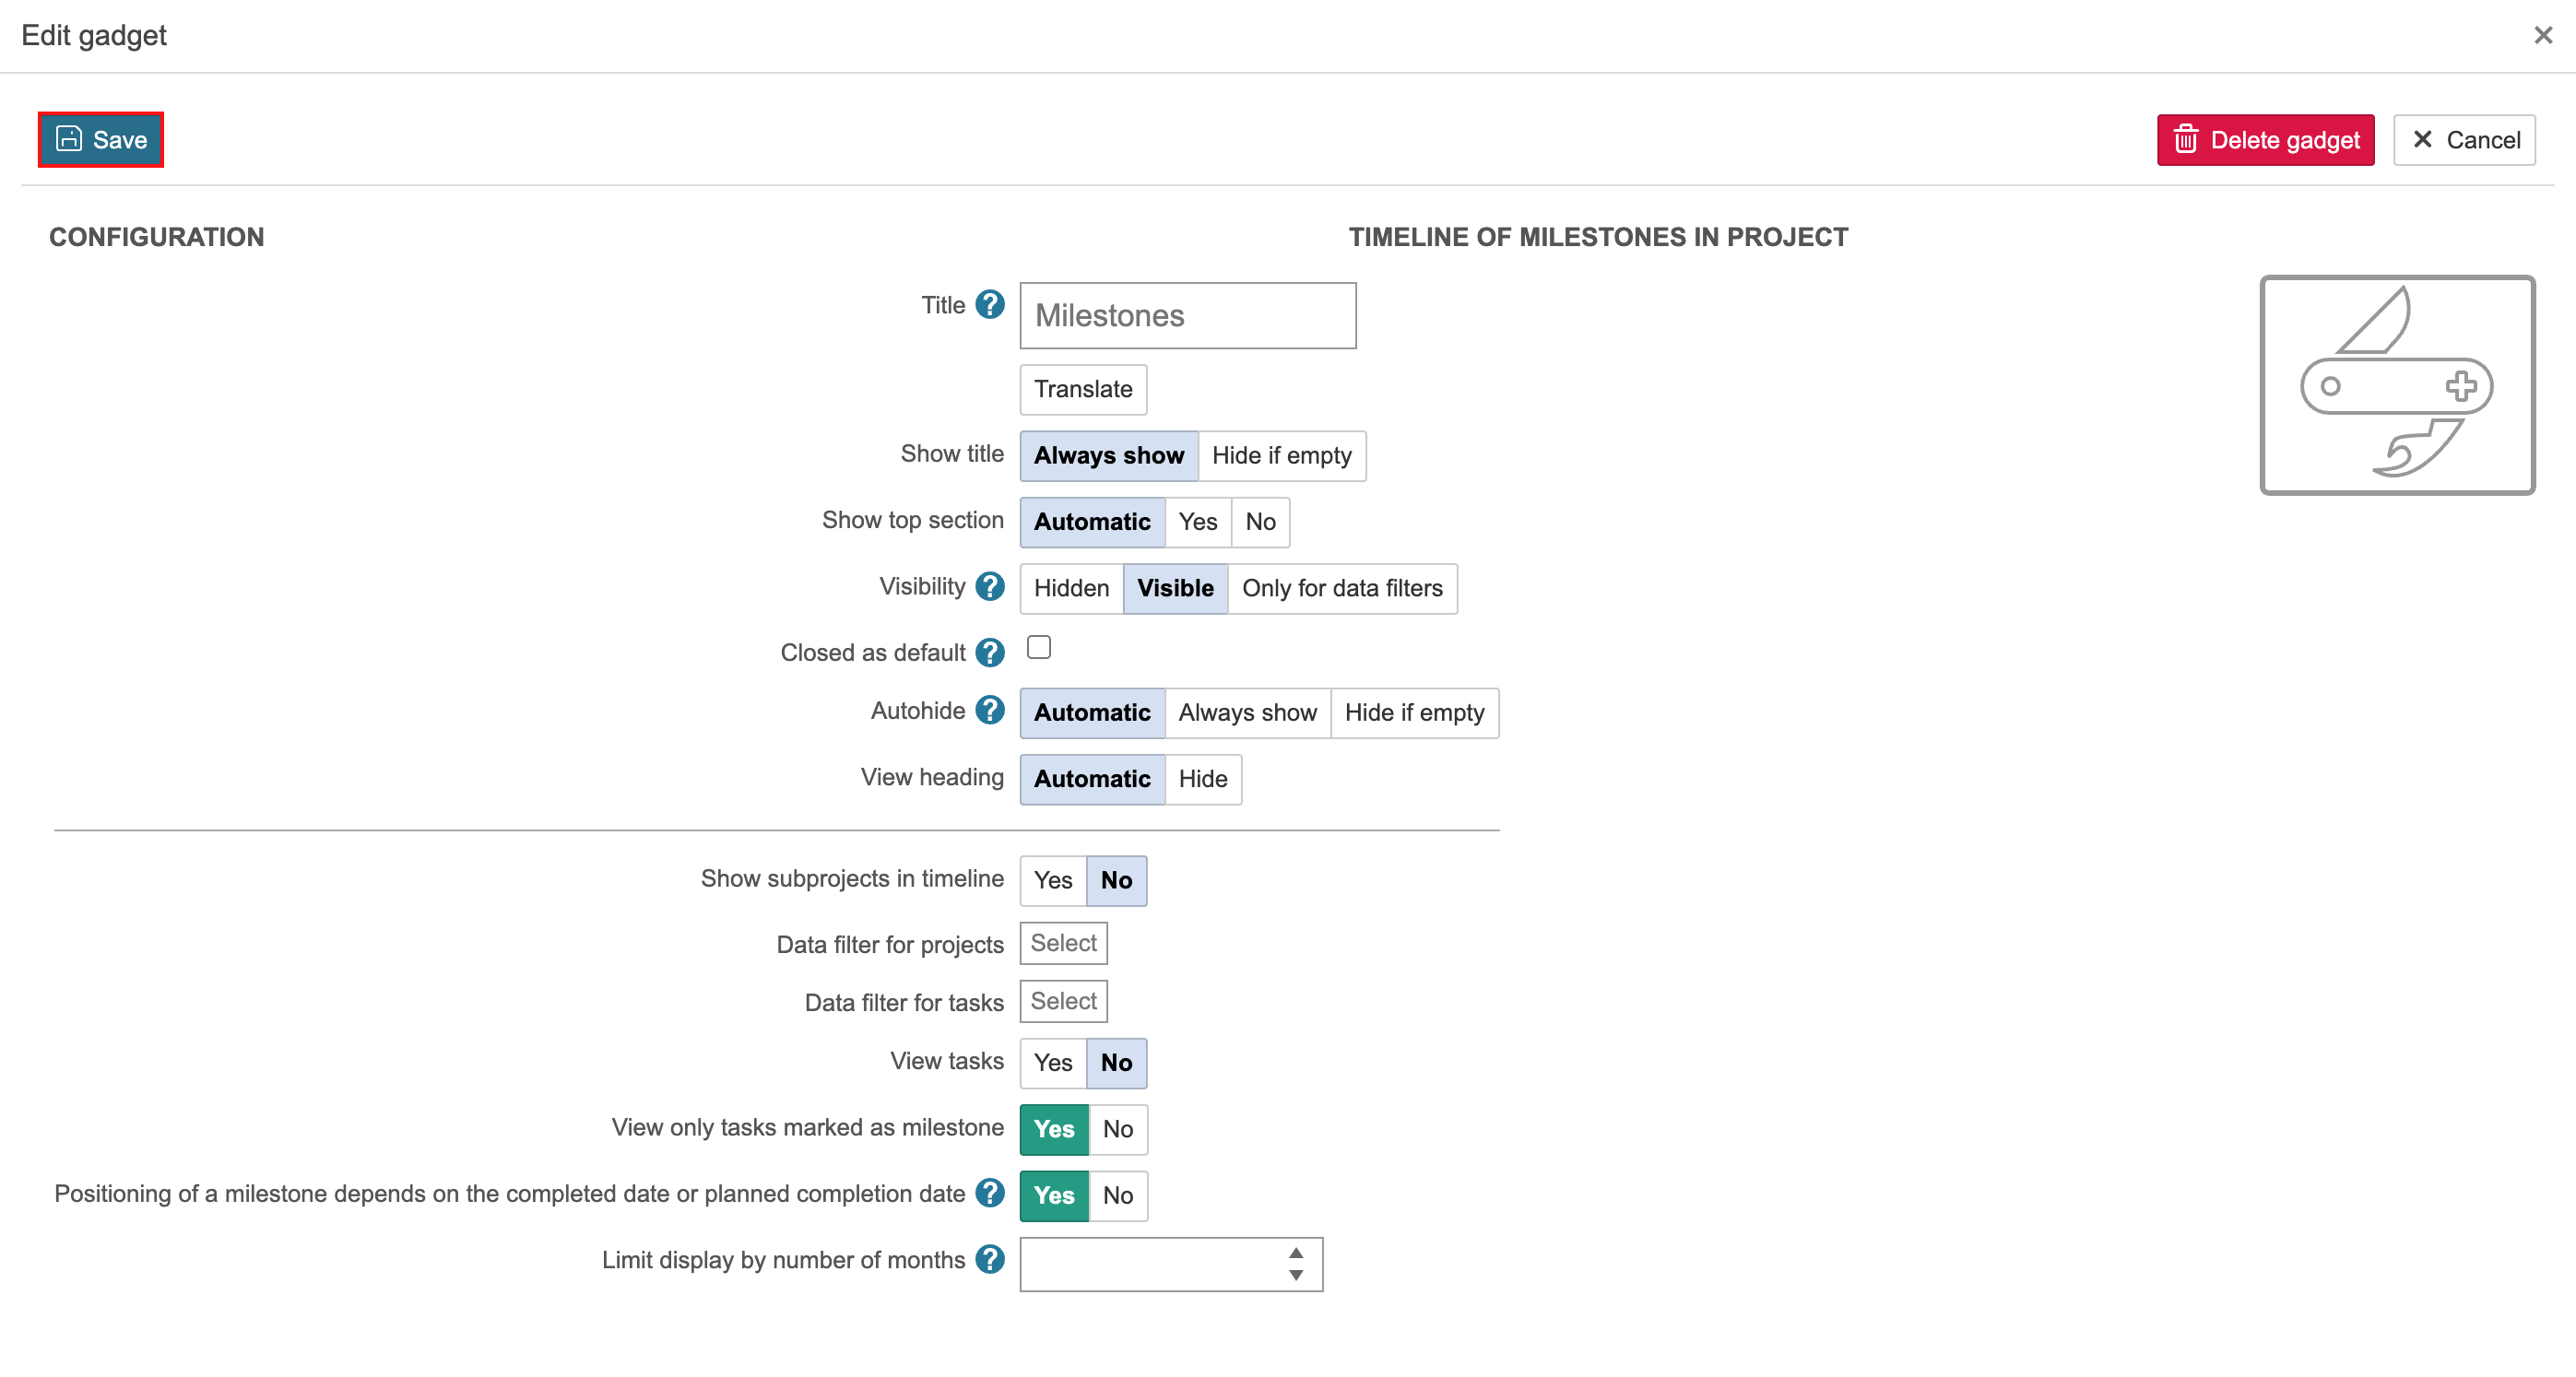This screenshot has height=1377, width=2576.
Task: Click the Visibility help question icon
Action: [989, 586]
